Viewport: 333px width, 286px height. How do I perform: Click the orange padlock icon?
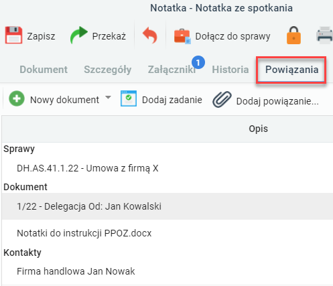tap(293, 35)
